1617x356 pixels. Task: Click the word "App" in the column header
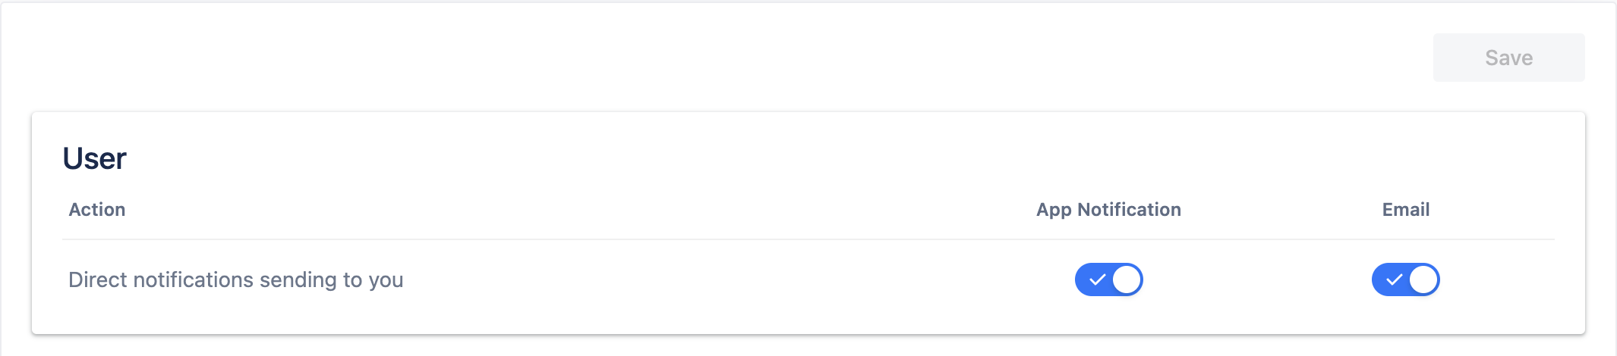click(x=1054, y=210)
